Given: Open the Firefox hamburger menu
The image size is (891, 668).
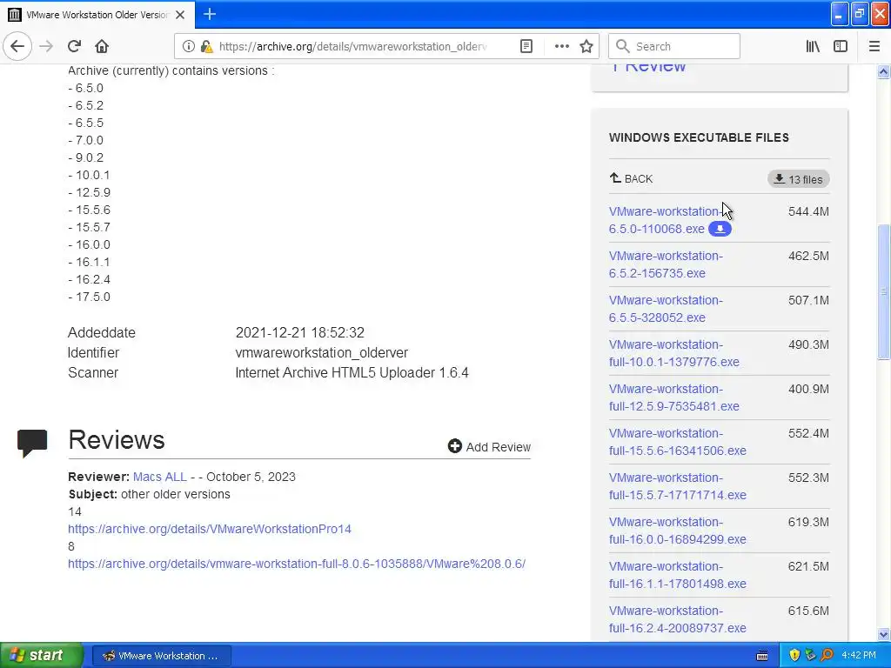Looking at the screenshot, I should point(874,47).
